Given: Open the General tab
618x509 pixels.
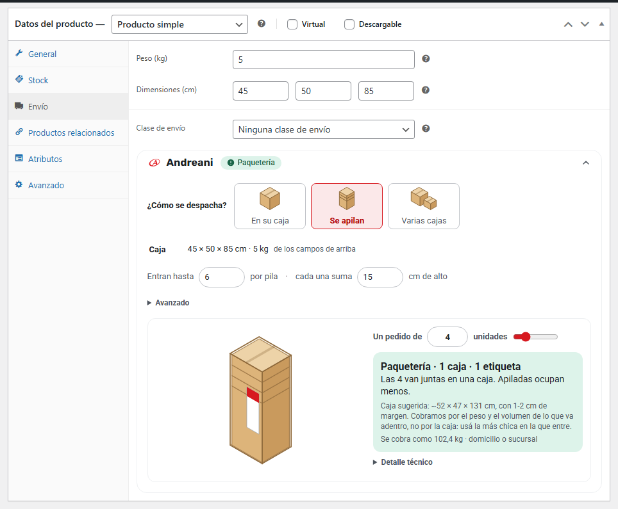Looking at the screenshot, I should tap(68, 54).
